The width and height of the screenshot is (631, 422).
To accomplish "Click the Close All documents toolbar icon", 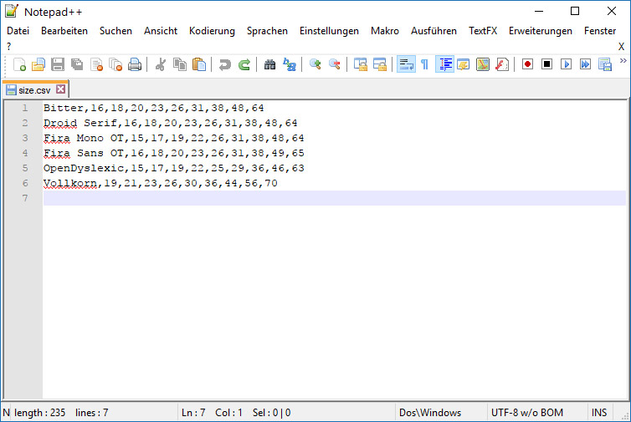I will coord(115,64).
